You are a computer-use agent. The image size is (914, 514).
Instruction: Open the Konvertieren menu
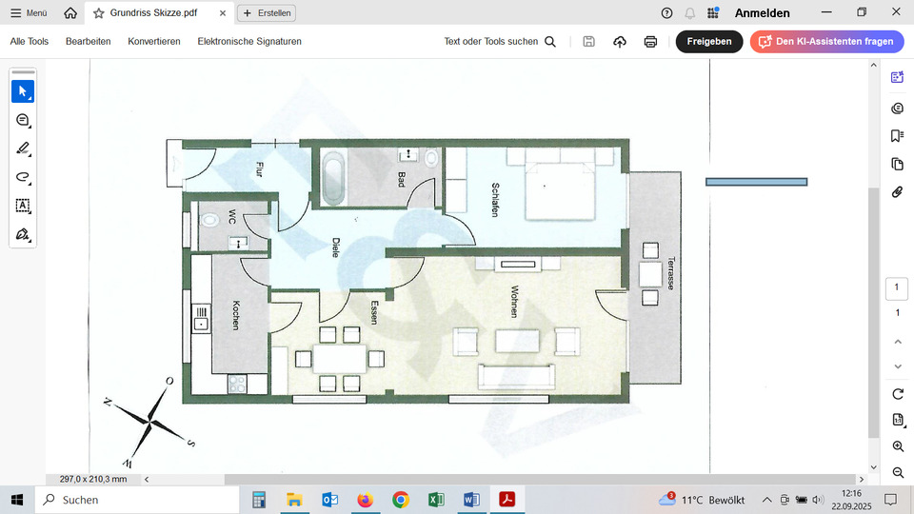(x=154, y=42)
